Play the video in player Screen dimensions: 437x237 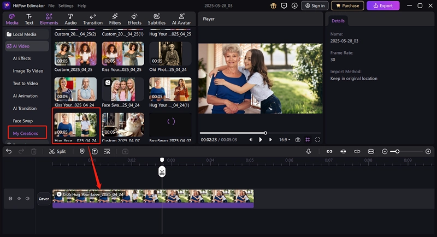[261, 140]
